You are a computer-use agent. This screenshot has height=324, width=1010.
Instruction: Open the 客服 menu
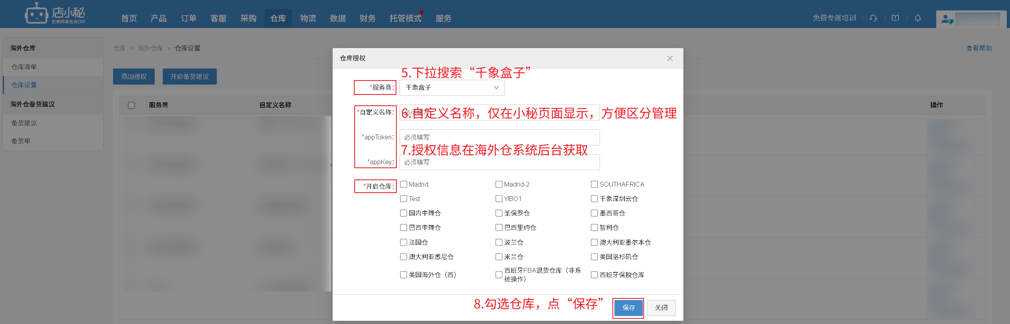coord(218,18)
